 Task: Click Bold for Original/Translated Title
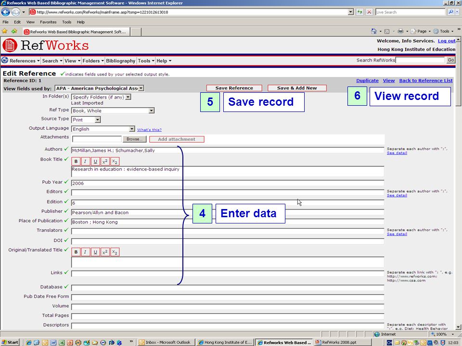(x=76, y=252)
